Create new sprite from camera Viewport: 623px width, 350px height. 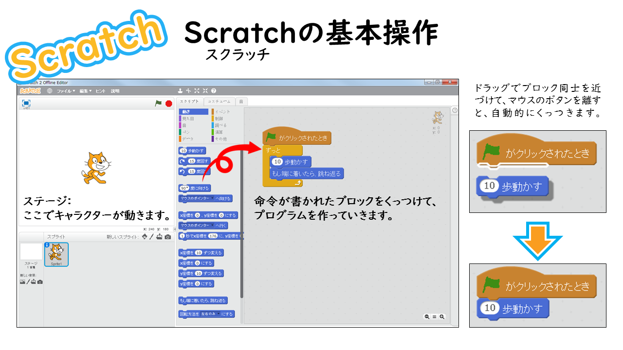click(168, 237)
